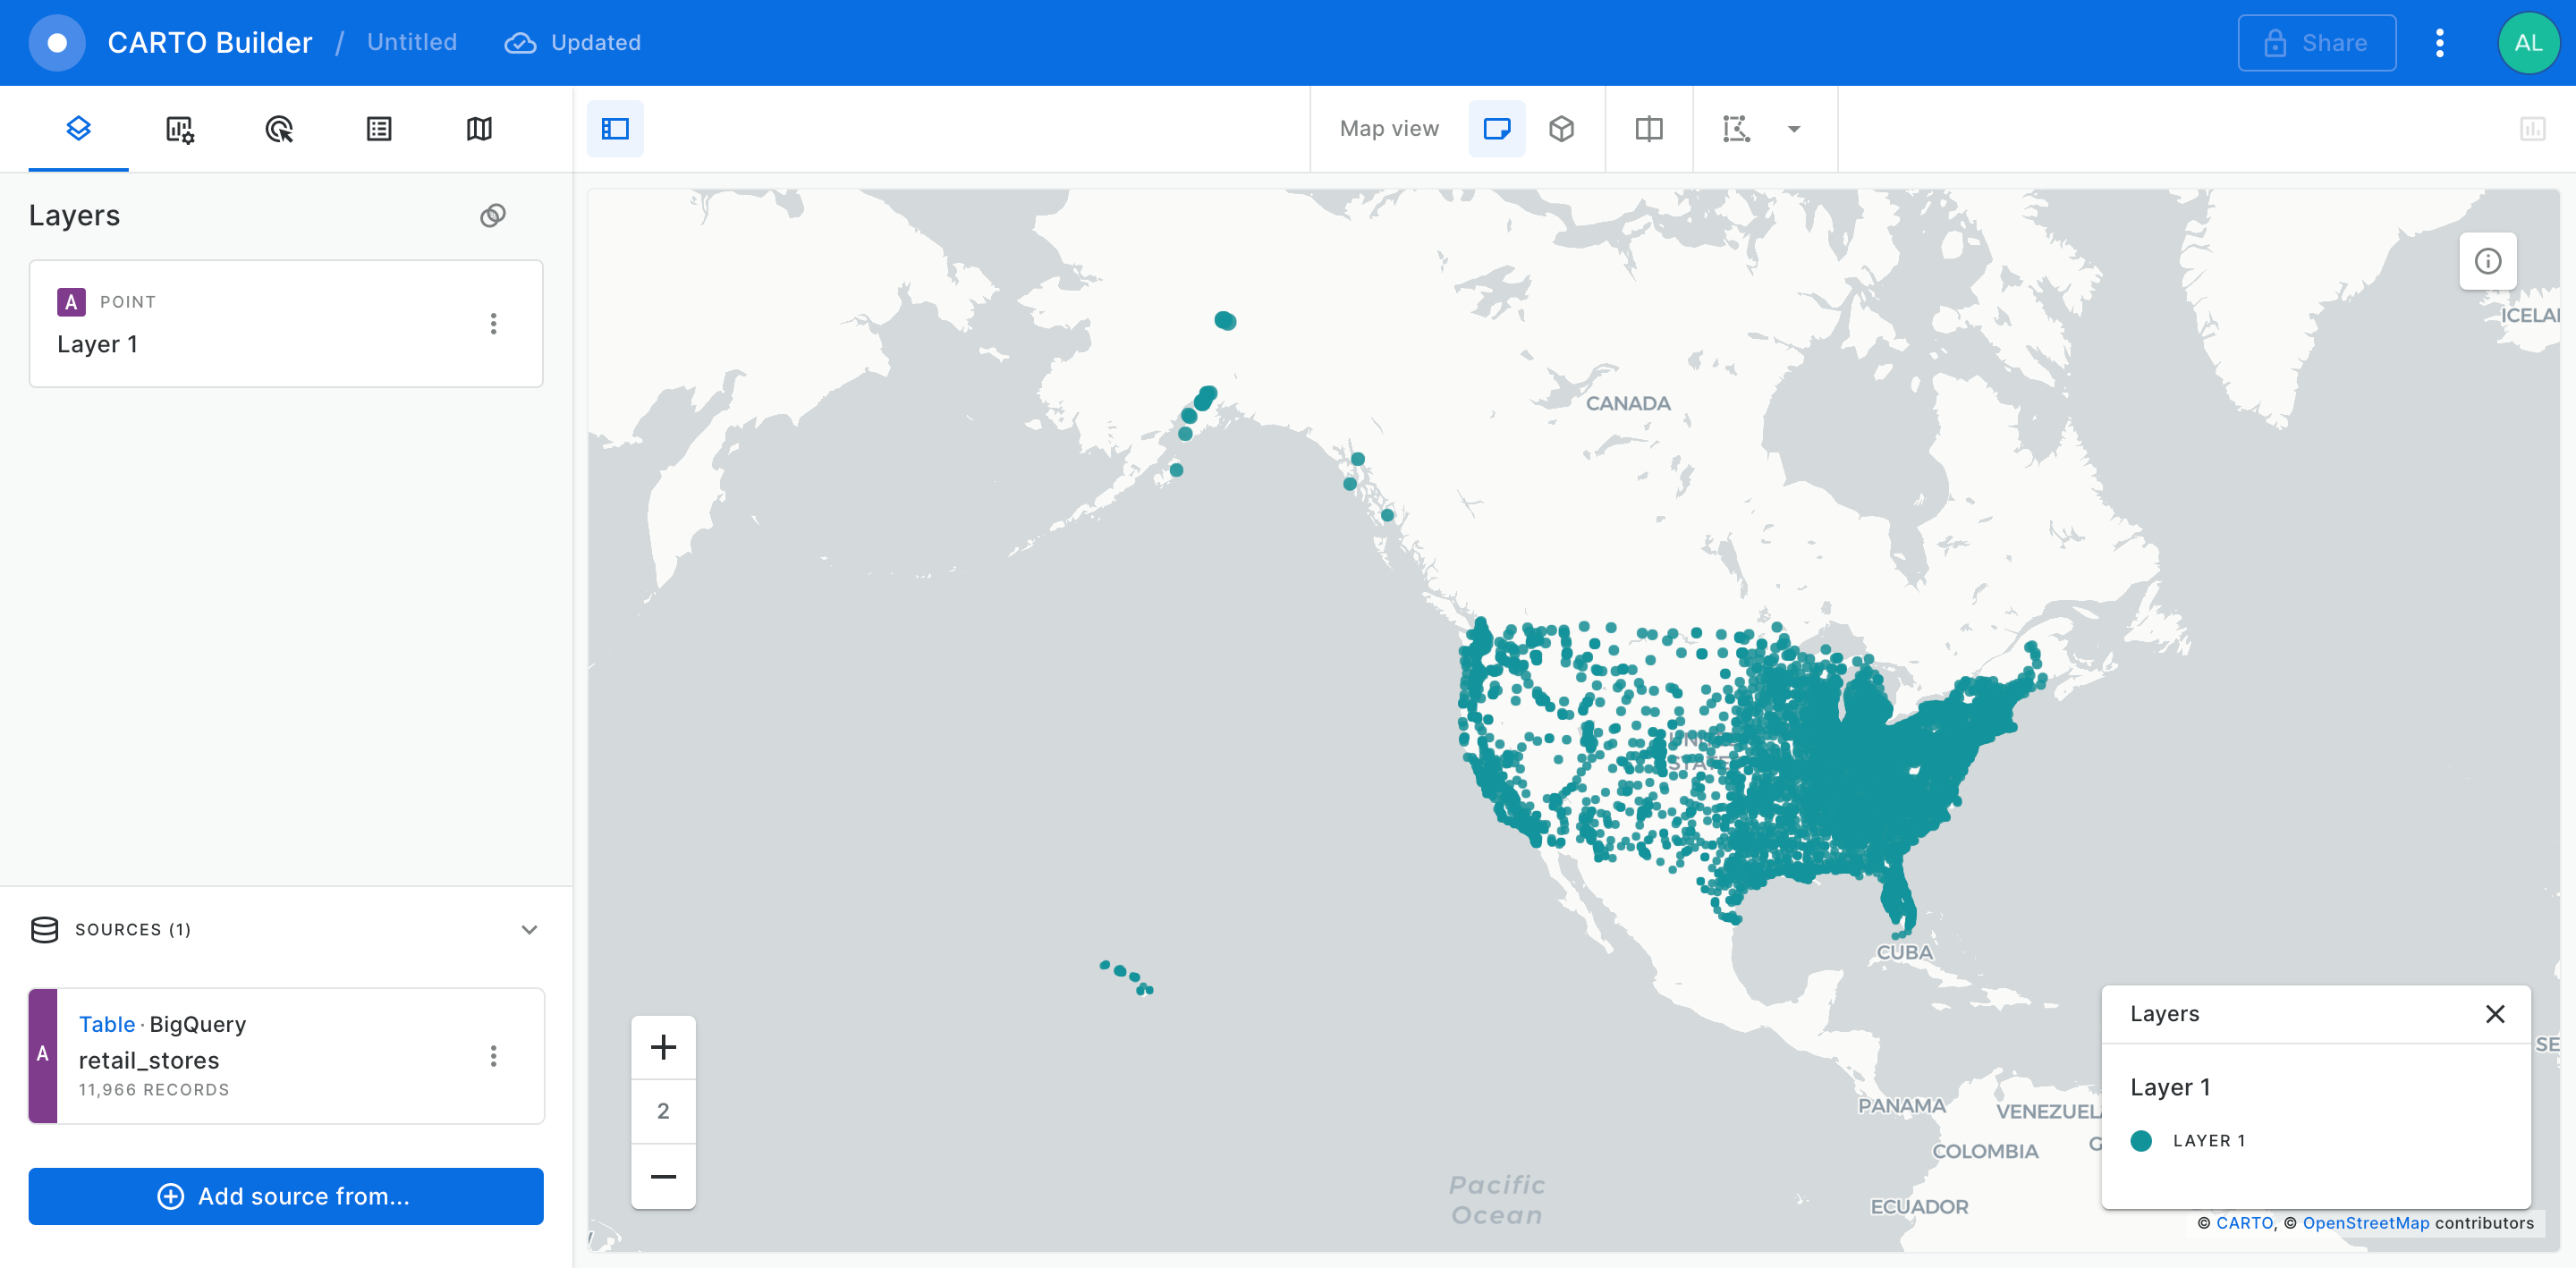Open the AL user avatar menu
The height and width of the screenshot is (1268, 2576).
pyautogui.click(x=2528, y=43)
